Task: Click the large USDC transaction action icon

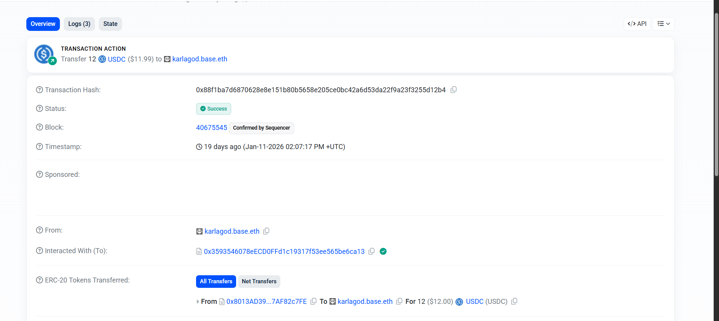Action: 44,54
